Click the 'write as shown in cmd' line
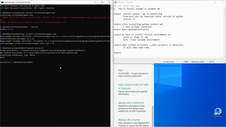Viewport: 226px width, 127px height. click(135, 37)
